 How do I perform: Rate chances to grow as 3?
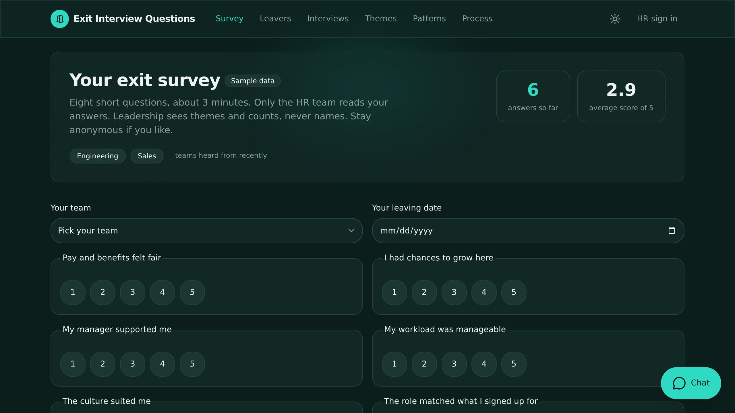454,292
